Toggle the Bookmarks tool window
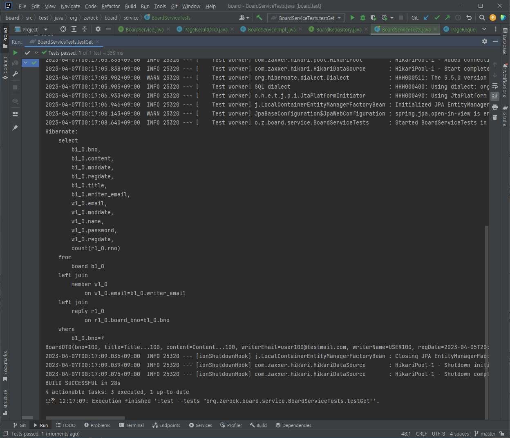The width and height of the screenshot is (510, 438). tap(5, 366)
